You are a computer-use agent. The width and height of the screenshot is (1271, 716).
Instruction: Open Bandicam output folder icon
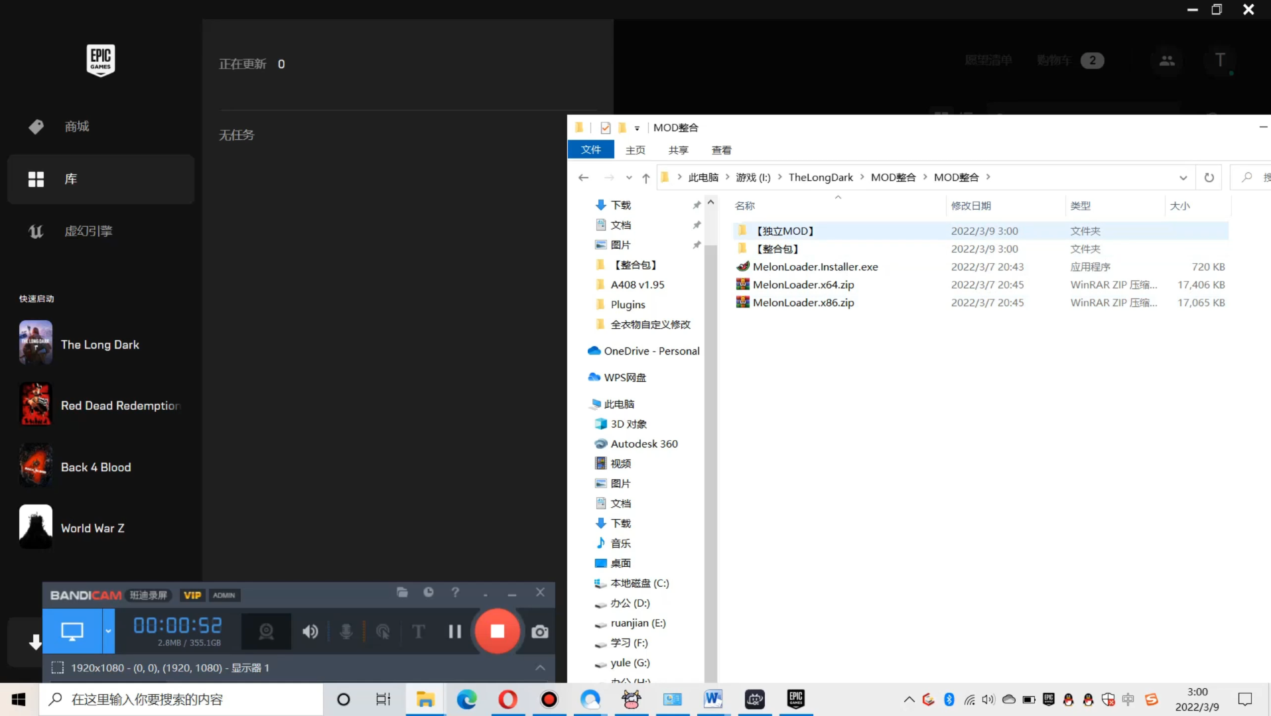pos(402,592)
